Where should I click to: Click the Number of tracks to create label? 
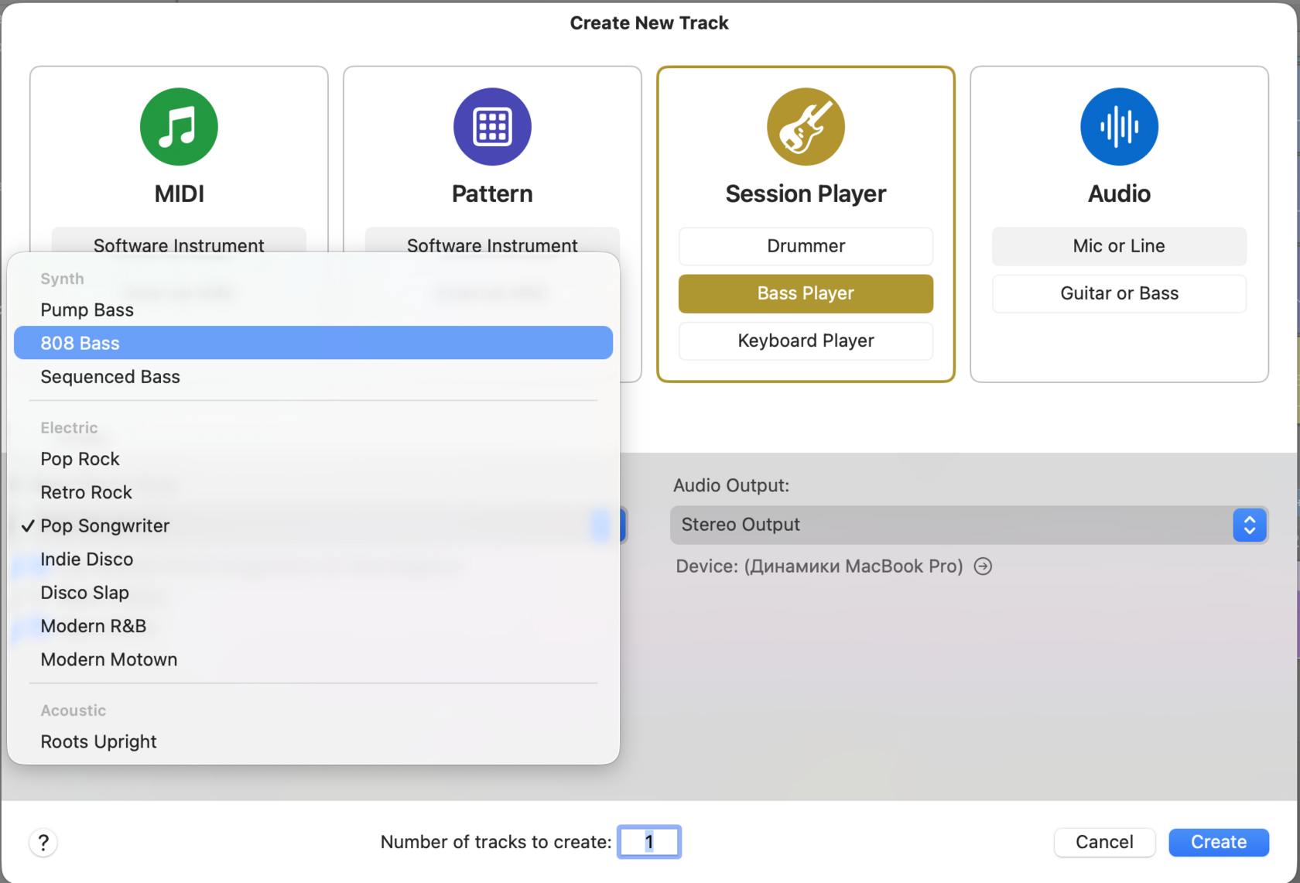click(496, 842)
